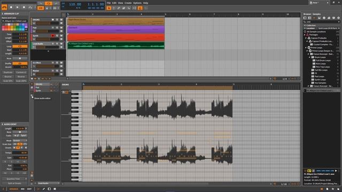The width and height of the screenshot is (342, 192).
Task: Adjust the Drums track volume fader
Action: point(48,23)
